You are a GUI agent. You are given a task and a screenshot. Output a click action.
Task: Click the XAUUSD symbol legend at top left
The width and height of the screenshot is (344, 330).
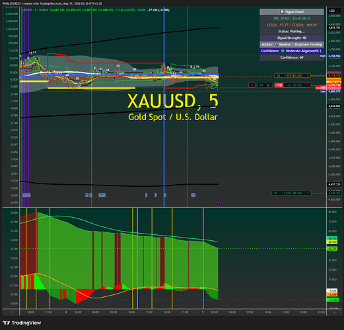pos(35,10)
